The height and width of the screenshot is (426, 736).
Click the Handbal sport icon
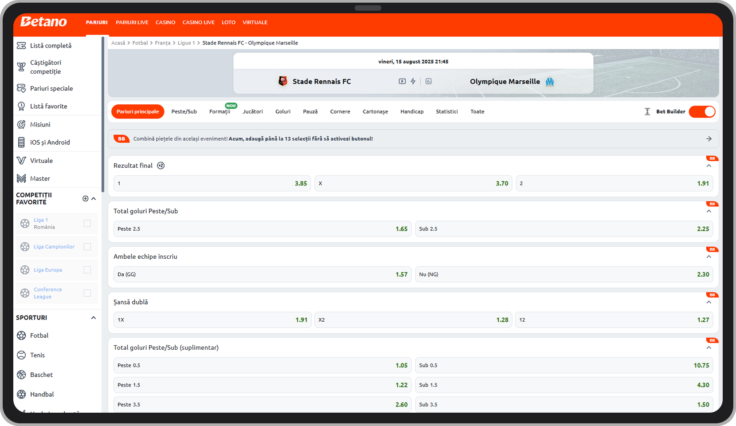(x=21, y=394)
